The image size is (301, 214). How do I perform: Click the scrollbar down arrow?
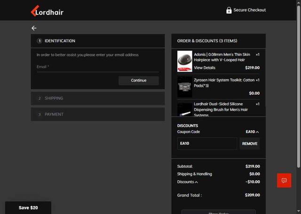pyautogui.click(x=299, y=211)
